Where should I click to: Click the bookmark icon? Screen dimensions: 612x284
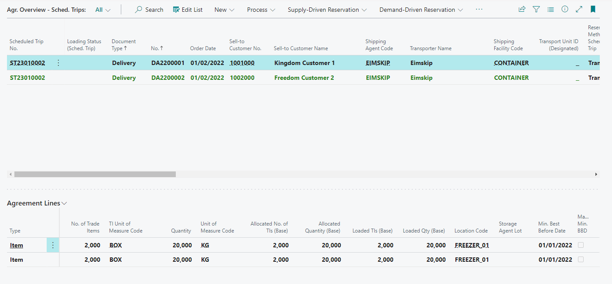click(593, 9)
